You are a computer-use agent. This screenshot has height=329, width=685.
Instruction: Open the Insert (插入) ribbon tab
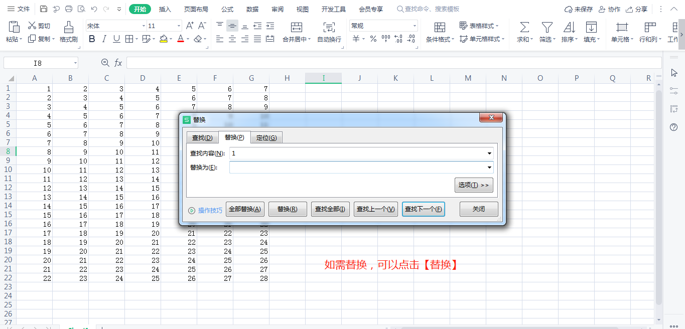165,9
